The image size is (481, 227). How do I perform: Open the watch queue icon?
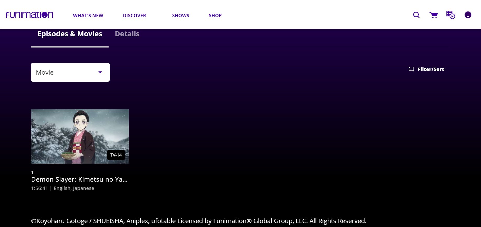point(450,15)
